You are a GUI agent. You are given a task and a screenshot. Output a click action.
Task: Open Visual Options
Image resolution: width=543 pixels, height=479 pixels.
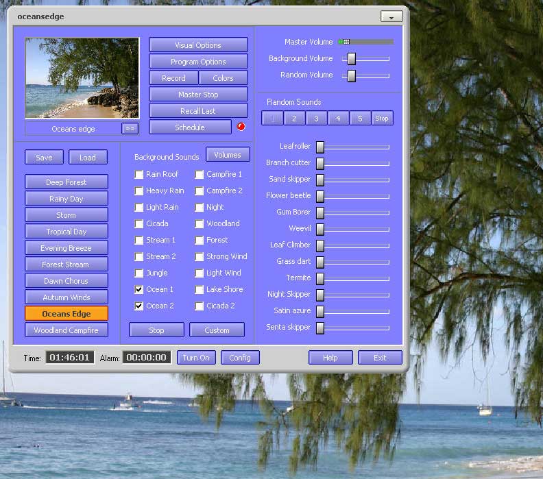(x=198, y=45)
